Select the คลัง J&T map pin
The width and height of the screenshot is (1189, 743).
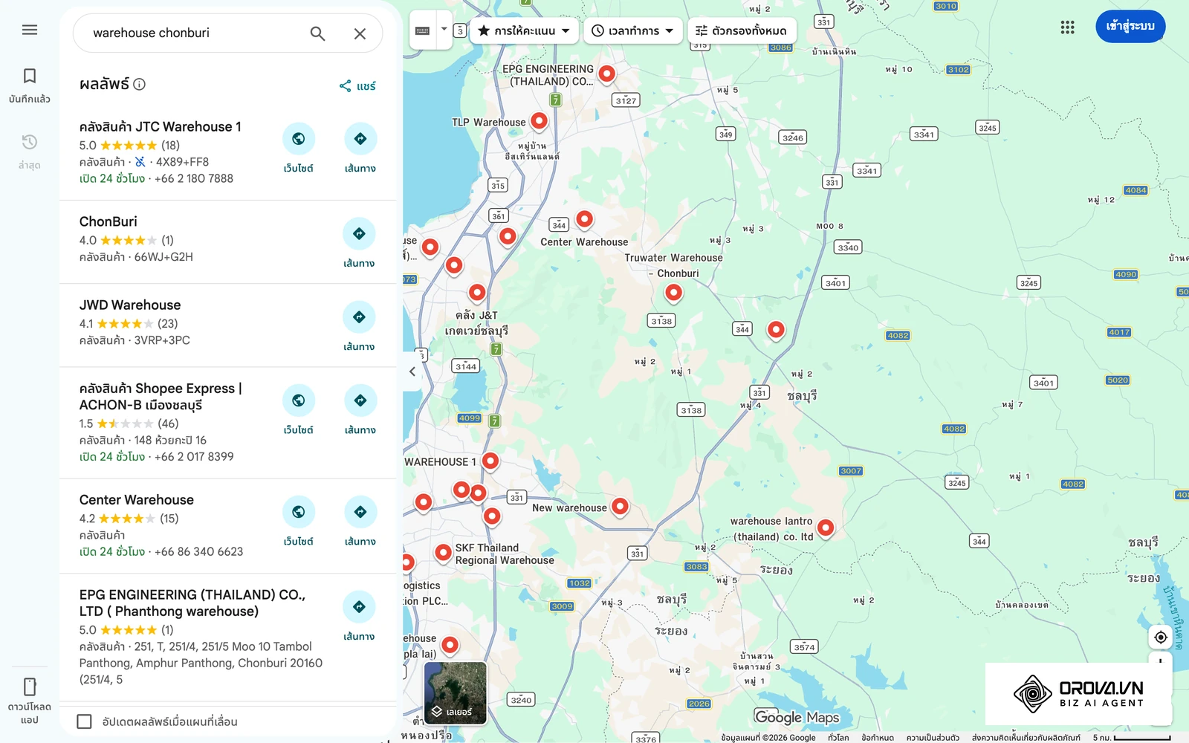click(x=477, y=293)
